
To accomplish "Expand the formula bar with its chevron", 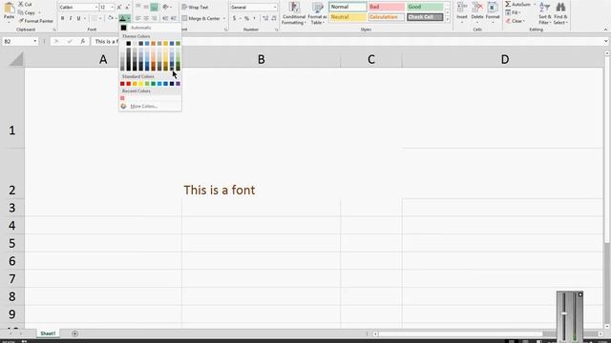I will click(x=606, y=41).
